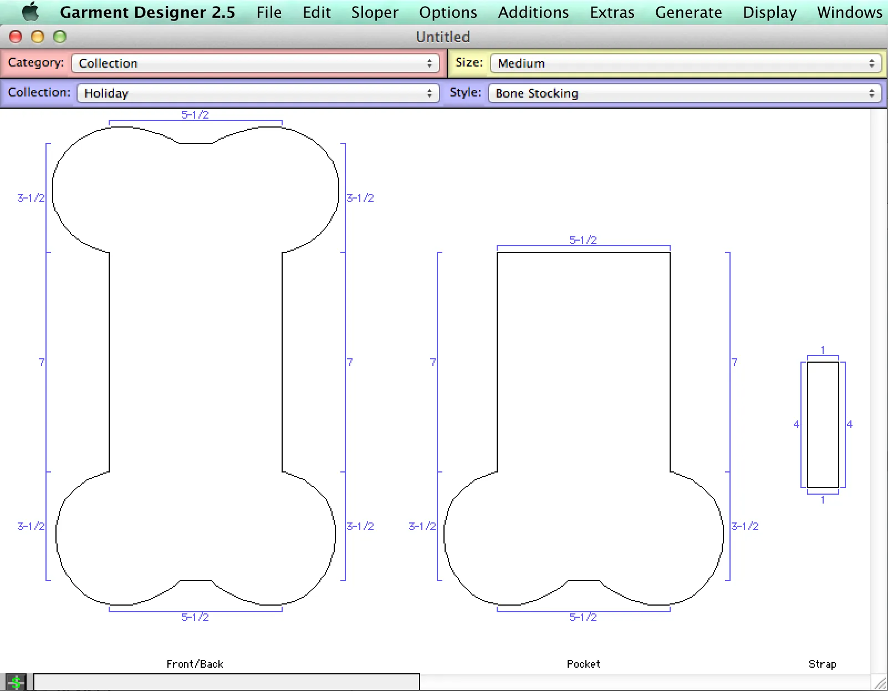The width and height of the screenshot is (888, 691).
Task: Click the green dollar sign status icon
Action: pos(16,682)
